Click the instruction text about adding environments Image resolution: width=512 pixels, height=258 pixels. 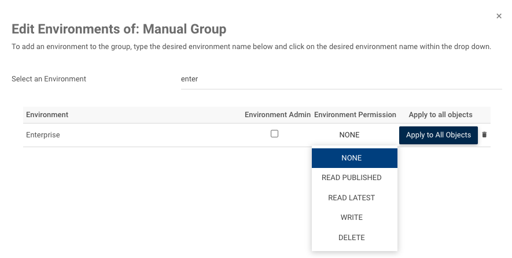click(251, 47)
